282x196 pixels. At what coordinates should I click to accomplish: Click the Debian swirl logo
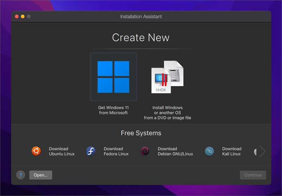[145, 151]
